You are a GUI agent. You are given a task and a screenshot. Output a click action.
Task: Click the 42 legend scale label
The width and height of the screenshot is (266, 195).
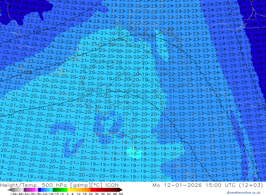(109, 194)
